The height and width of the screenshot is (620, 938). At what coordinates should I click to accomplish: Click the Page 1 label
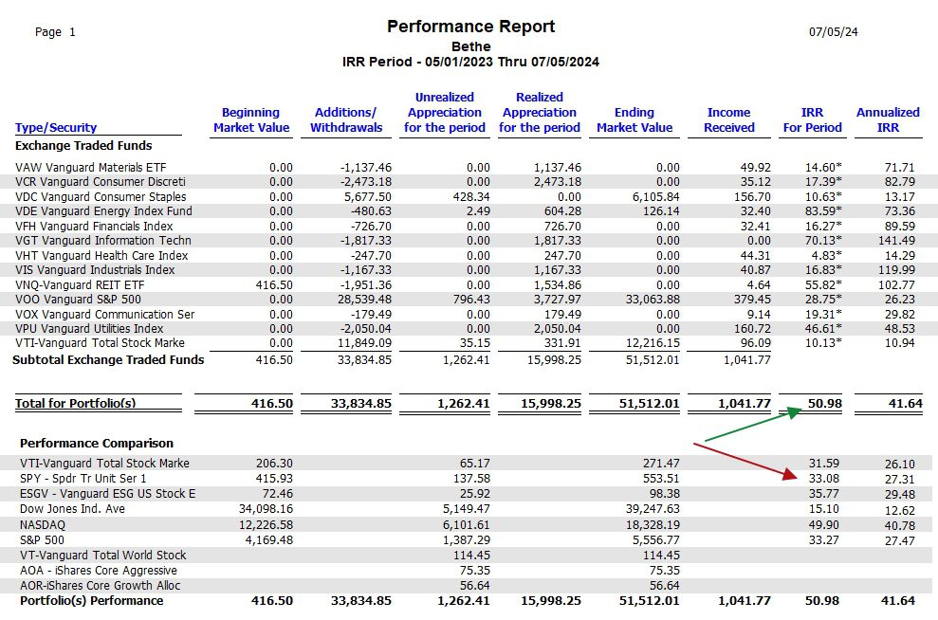point(55,31)
